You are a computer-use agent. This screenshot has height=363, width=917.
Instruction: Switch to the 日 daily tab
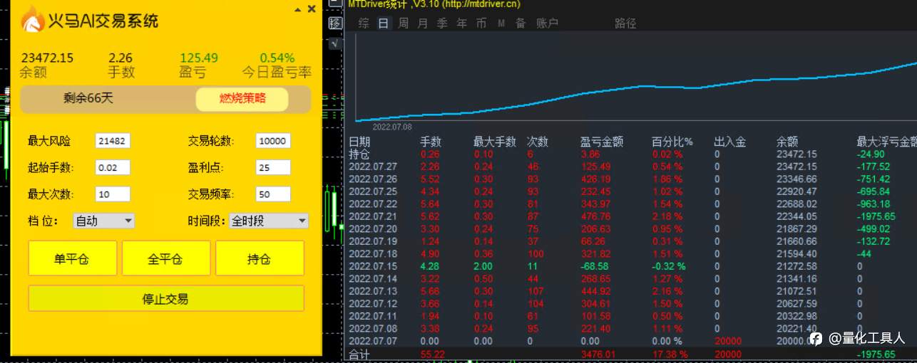click(x=384, y=23)
